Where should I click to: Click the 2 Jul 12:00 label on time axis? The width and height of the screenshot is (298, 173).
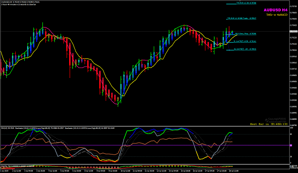17,171
